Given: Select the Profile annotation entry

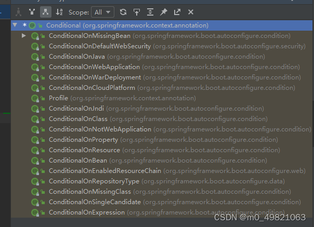Looking at the screenshot, I should pyautogui.click(x=162, y=98).
